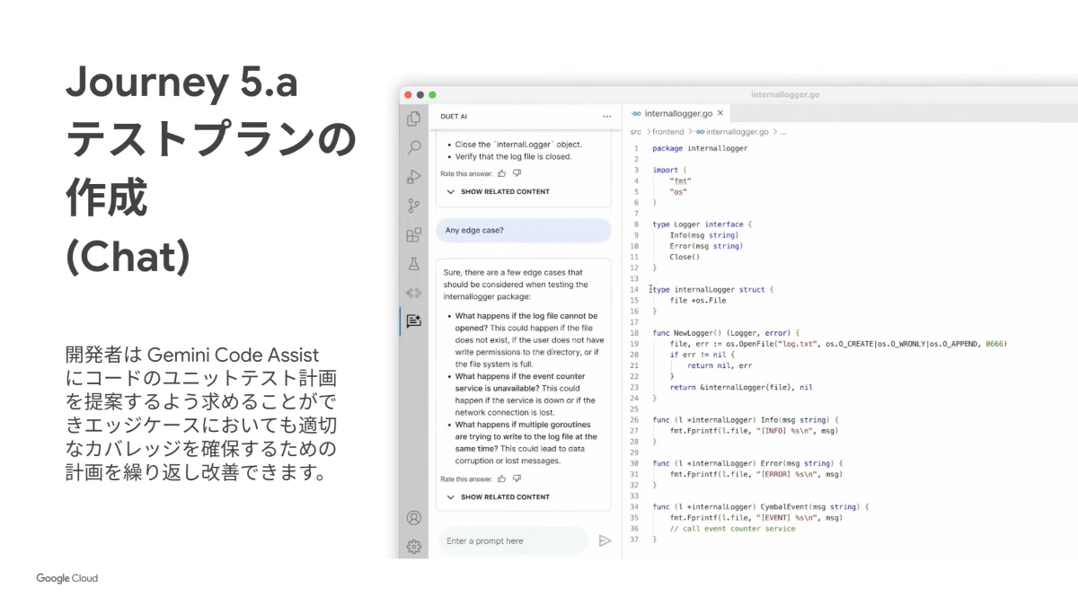
Task: Click the '// call event counter service' comment
Action: 732,529
